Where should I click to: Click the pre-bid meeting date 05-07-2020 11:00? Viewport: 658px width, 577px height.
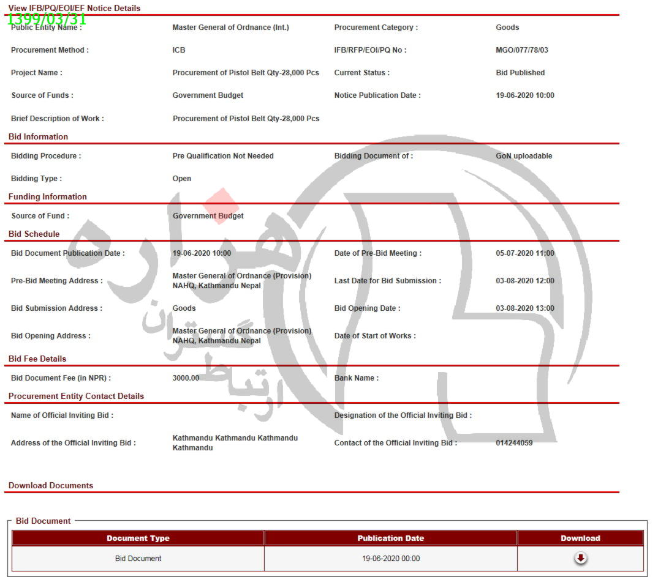click(524, 253)
